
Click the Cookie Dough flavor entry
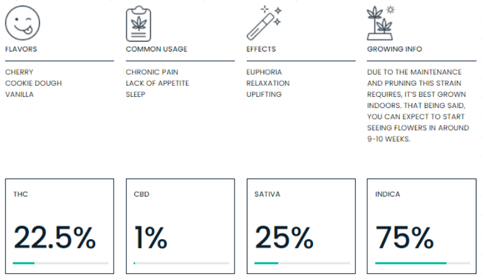coord(33,83)
